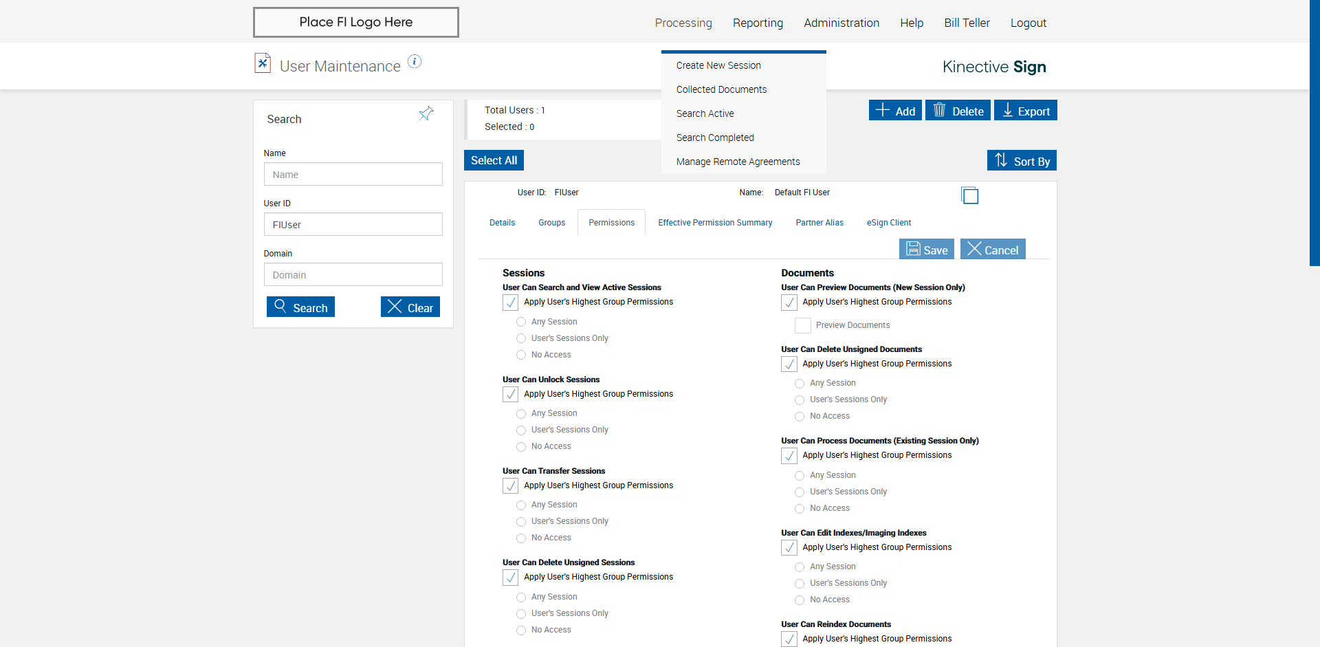1320x647 pixels.
Task: Choose Create New Session from Processing menu
Action: point(718,65)
